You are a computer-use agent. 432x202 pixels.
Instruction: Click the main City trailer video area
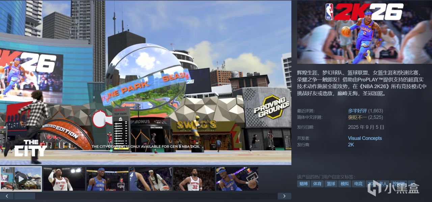pyautogui.click(x=145, y=82)
